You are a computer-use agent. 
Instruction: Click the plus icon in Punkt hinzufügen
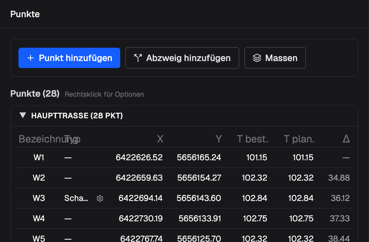point(31,58)
